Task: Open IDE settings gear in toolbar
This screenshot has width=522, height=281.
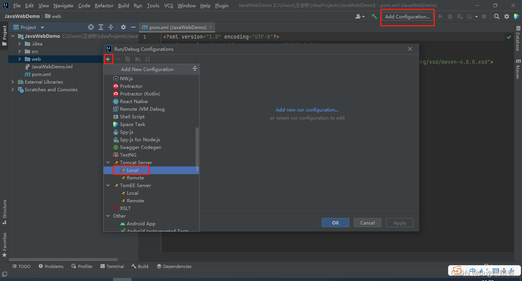Action: point(507,16)
